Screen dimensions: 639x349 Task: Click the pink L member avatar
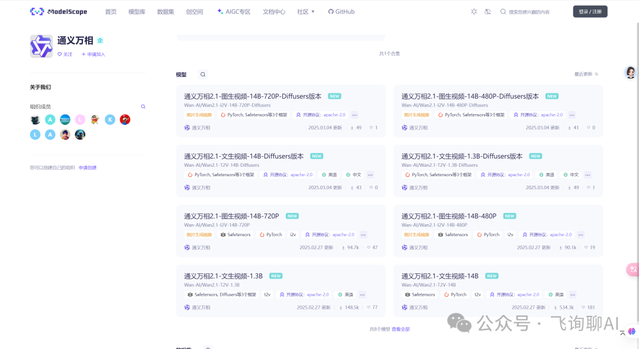80,119
